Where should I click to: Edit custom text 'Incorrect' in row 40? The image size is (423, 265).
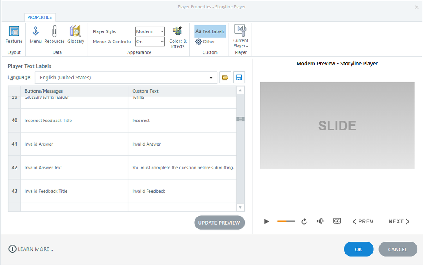(182, 120)
